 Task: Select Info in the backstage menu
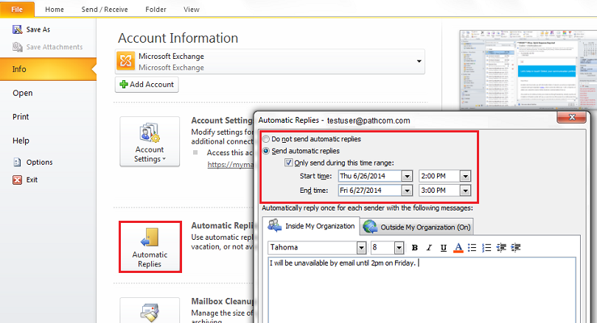tap(48, 69)
